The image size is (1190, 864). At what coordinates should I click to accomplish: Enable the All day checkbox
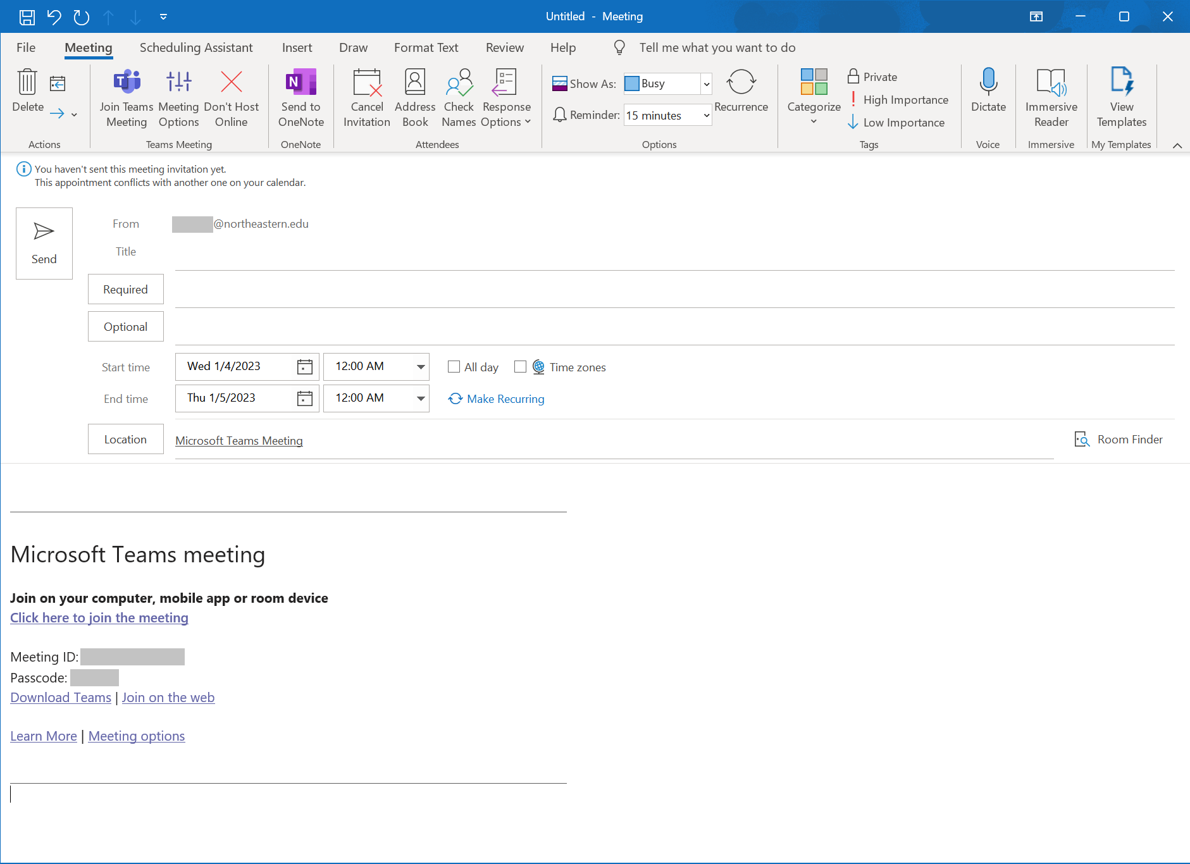pyautogui.click(x=452, y=367)
